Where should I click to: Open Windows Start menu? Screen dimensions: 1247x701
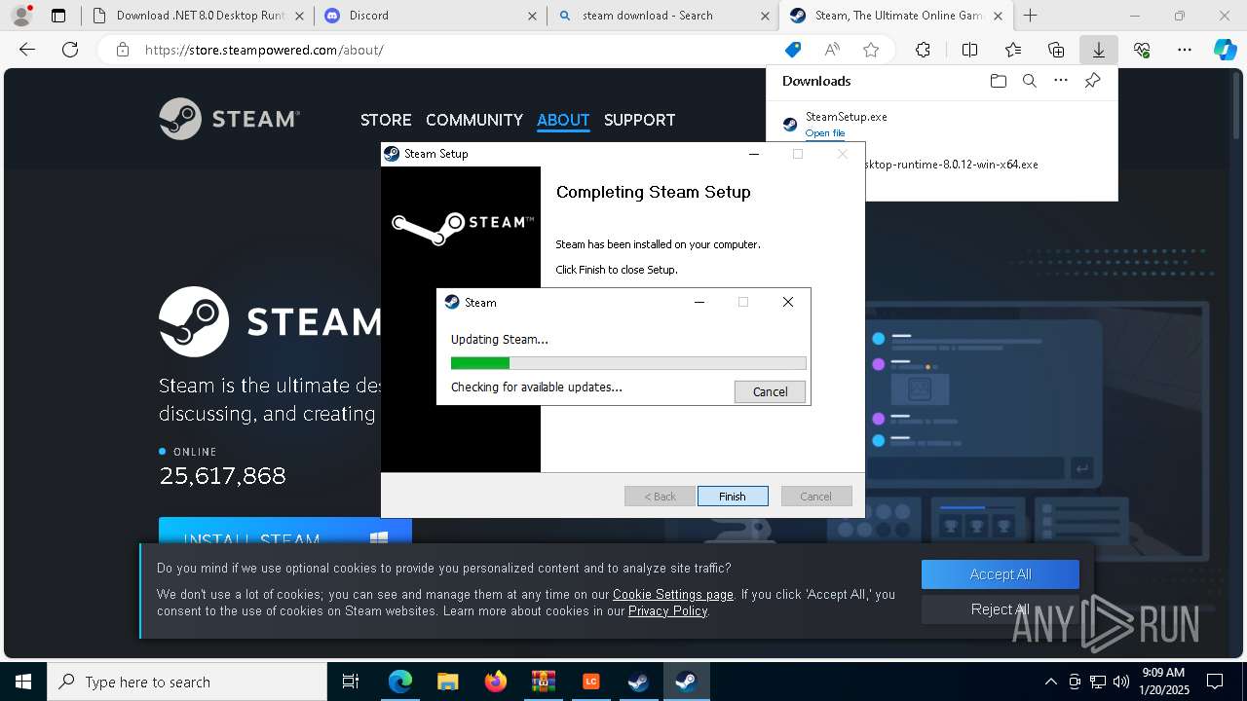[23, 682]
